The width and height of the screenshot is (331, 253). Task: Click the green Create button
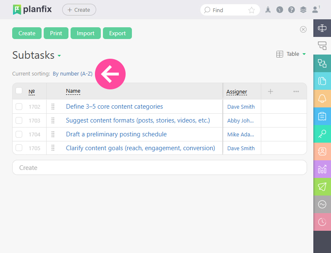(27, 33)
